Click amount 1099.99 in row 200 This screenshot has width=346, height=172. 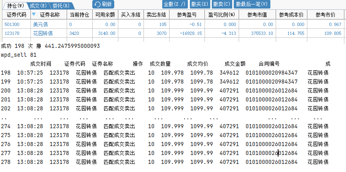click(202, 90)
